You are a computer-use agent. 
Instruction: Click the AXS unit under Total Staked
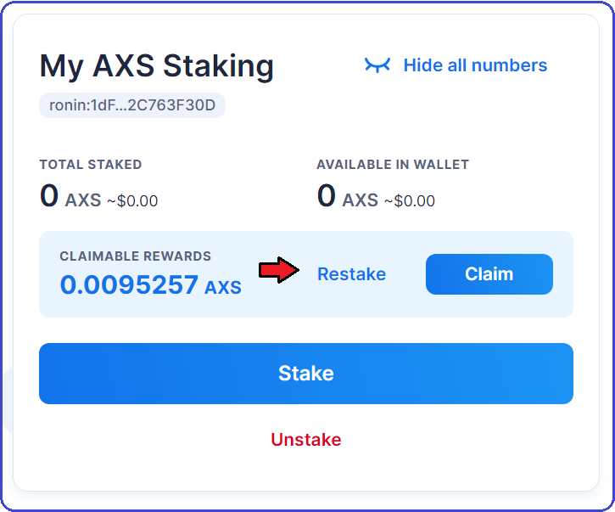[x=83, y=200]
